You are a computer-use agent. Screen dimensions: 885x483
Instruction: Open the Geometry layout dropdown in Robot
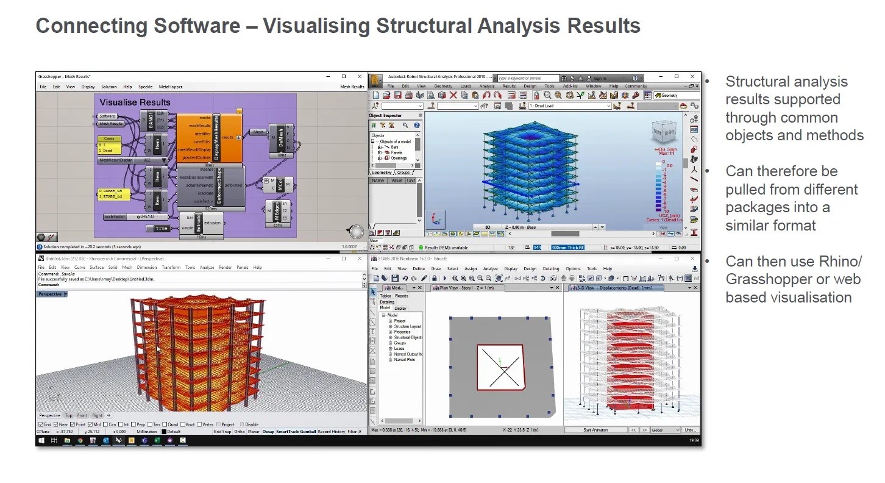677,96
